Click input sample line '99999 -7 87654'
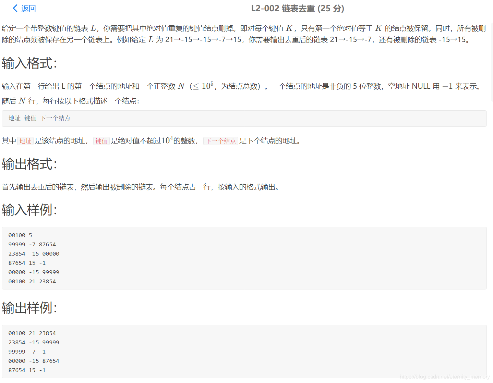Screen dimensions: 493x383 tap(32, 245)
